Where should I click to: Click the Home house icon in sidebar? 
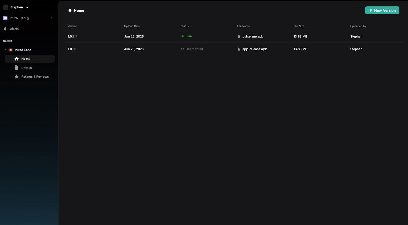click(x=16, y=59)
